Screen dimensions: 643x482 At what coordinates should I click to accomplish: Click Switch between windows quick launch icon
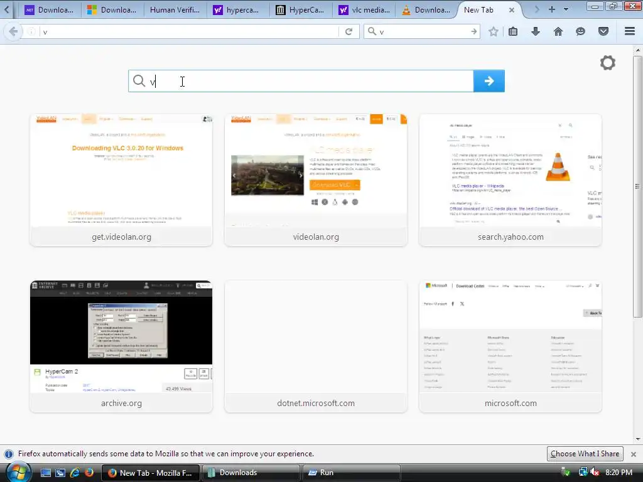[60, 473]
